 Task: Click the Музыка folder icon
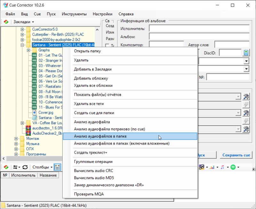(22, 144)
